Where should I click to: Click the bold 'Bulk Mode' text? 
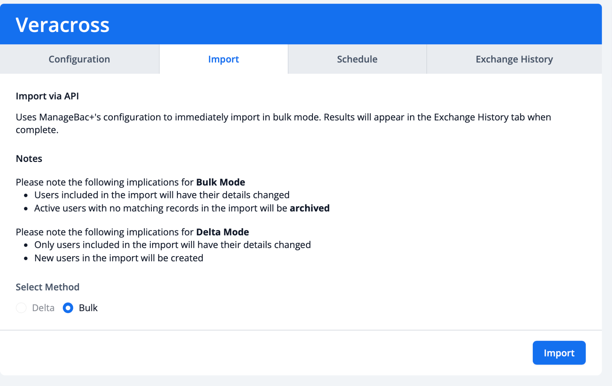221,182
